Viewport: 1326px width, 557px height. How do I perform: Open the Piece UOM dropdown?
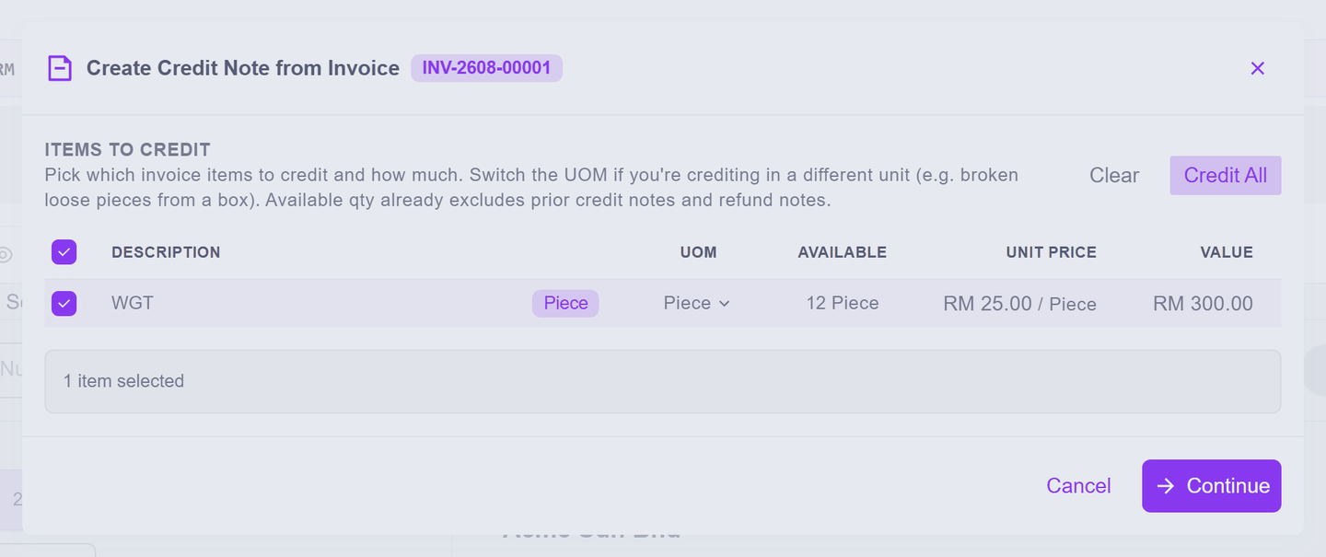697,303
